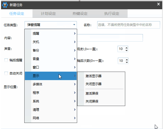This screenshot has height=129, width=163.
Task: Switch to the 计划设定 tab
Action: pos(48,13)
